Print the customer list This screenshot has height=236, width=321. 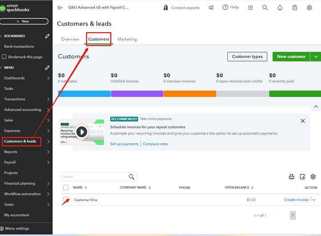[292, 177]
